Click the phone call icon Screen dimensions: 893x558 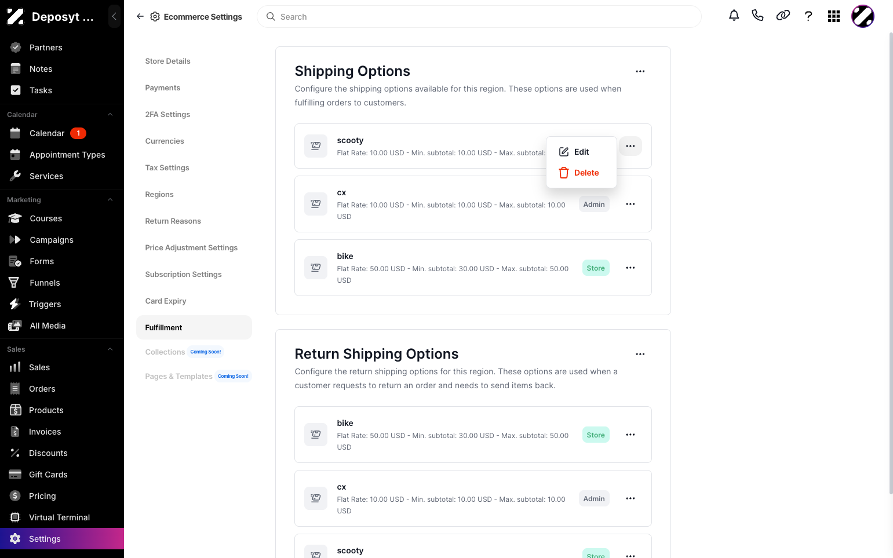pyautogui.click(x=757, y=16)
